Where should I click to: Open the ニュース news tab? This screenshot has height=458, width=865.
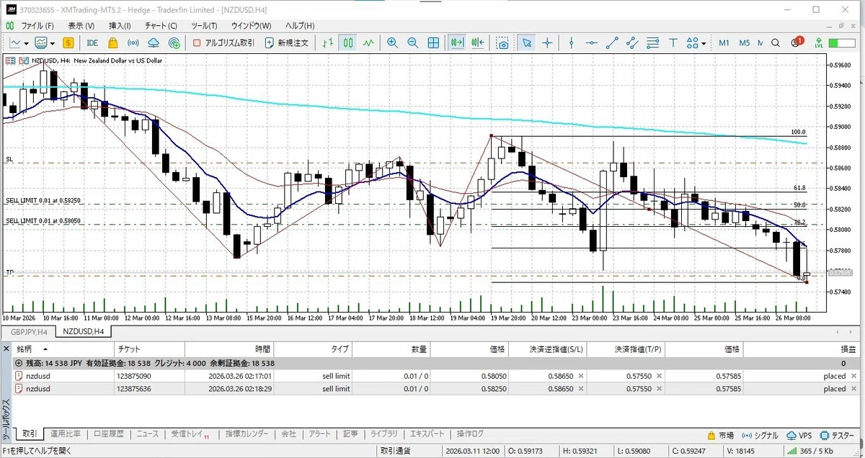pyautogui.click(x=147, y=434)
